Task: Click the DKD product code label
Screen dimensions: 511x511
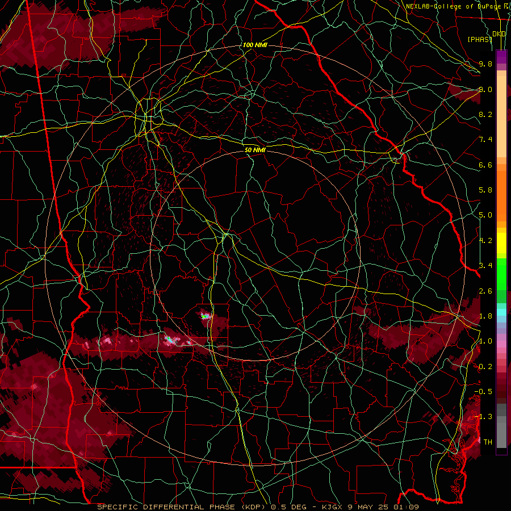Action: pos(499,34)
